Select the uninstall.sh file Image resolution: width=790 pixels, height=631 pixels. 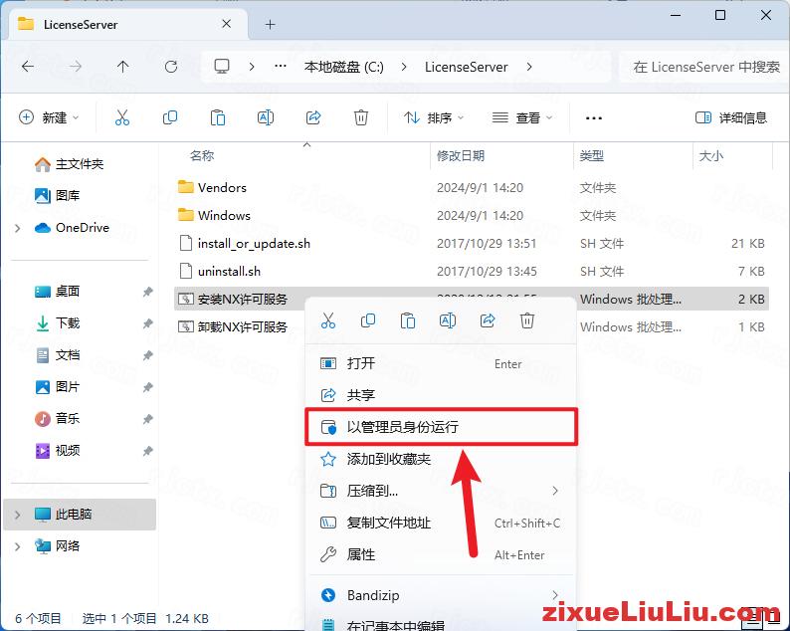(471, 272)
